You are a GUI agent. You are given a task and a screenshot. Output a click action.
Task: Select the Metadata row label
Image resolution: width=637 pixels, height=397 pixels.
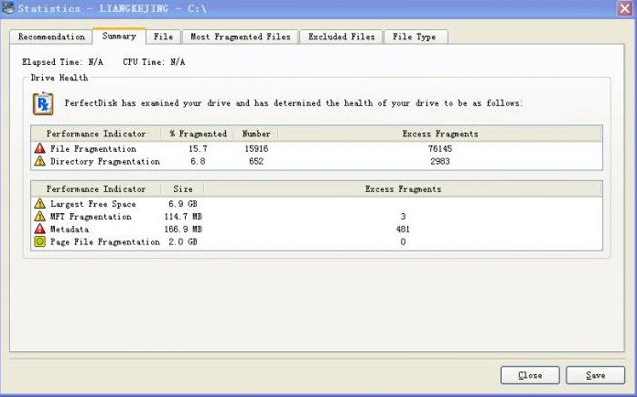69,229
